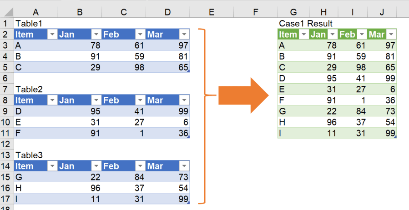The image size is (409, 210).
Task: Select column A header
Action: point(36,13)
